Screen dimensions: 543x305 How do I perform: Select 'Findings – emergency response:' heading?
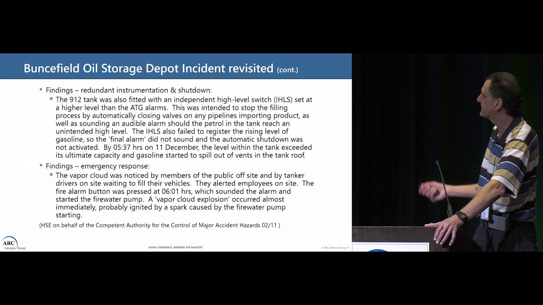pyautogui.click(x=98, y=166)
